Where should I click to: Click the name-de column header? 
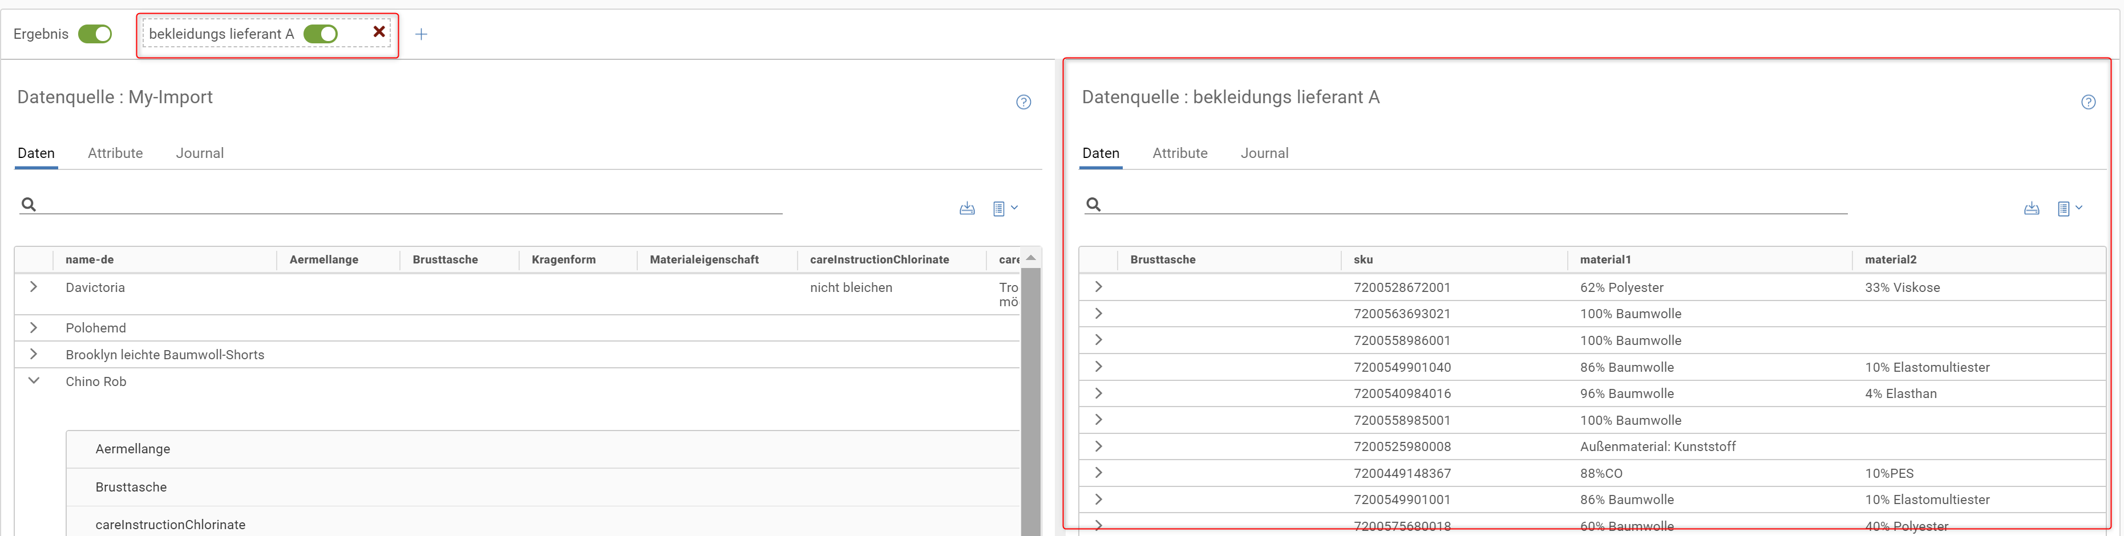90,260
